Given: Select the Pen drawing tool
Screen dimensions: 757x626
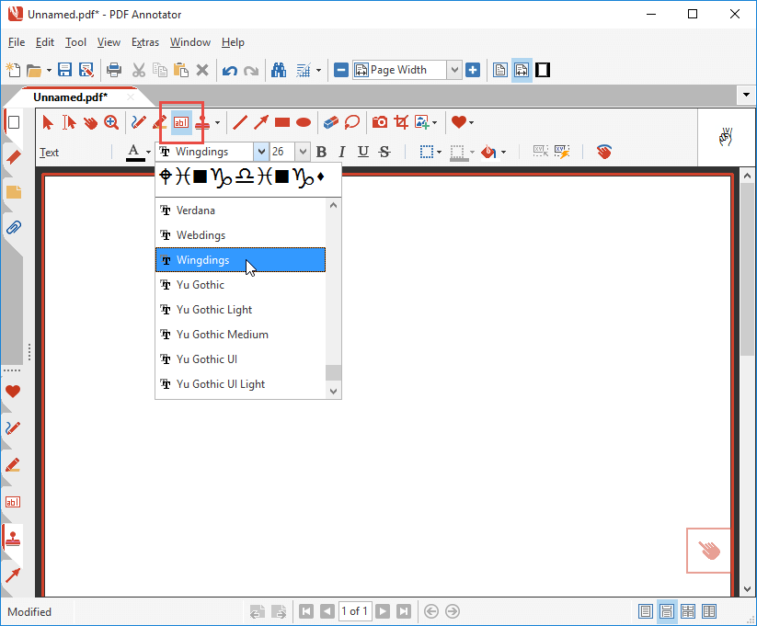Looking at the screenshot, I should [x=139, y=122].
